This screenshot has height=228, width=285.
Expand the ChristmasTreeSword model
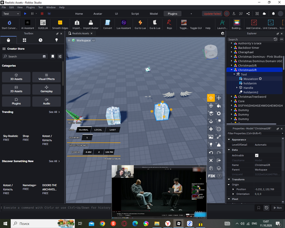[231, 96]
